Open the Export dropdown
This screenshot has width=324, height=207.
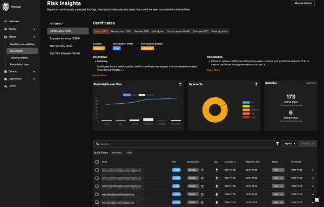pos(289,144)
